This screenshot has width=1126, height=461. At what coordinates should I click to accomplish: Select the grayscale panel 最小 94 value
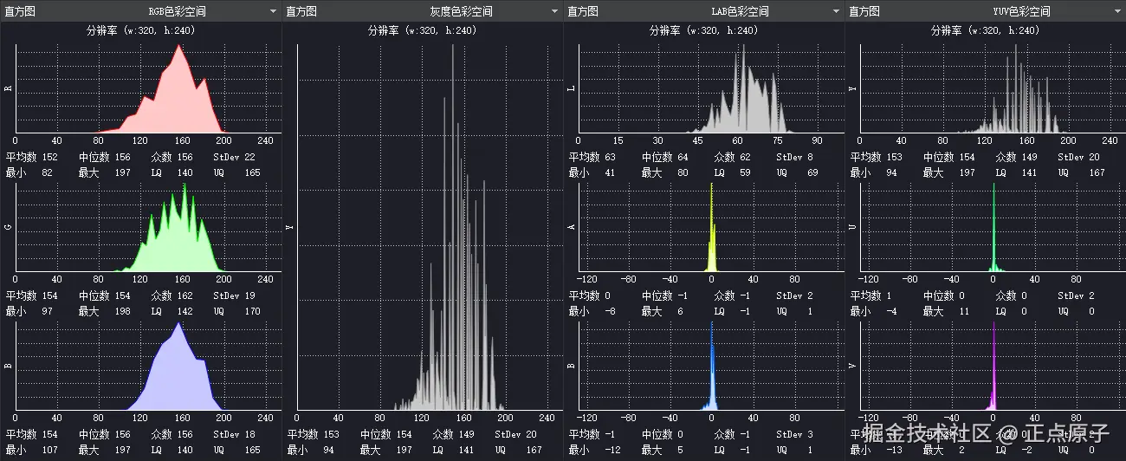pyautogui.click(x=328, y=450)
